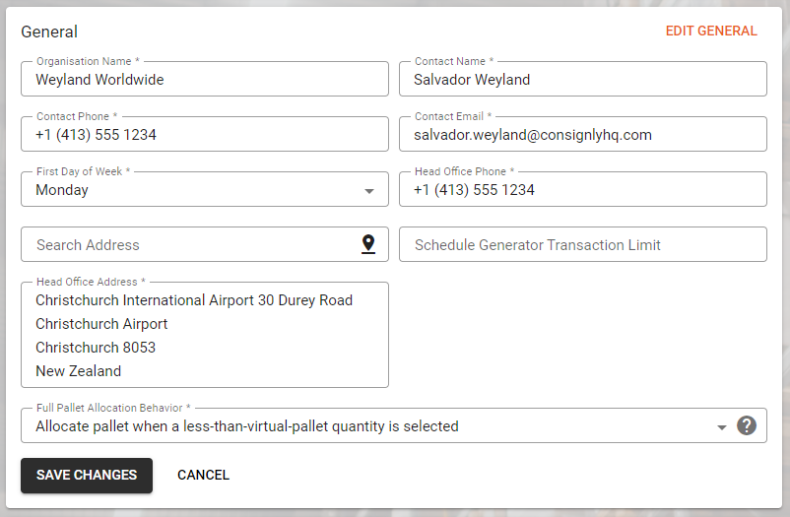The width and height of the screenshot is (790, 517).
Task: Click the General section heading
Action: click(49, 32)
